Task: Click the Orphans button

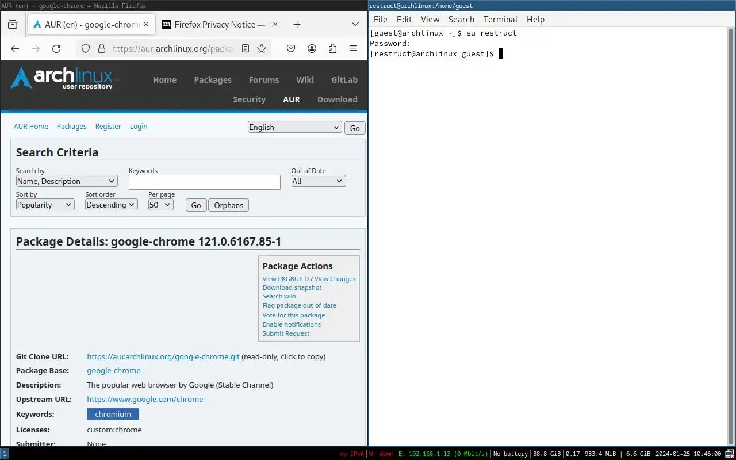Action: pos(229,205)
